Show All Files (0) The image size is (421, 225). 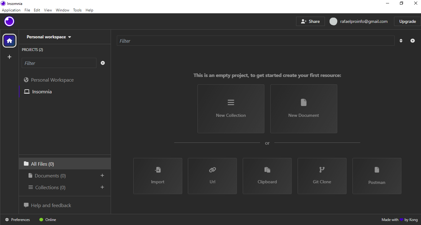[x=65, y=164]
